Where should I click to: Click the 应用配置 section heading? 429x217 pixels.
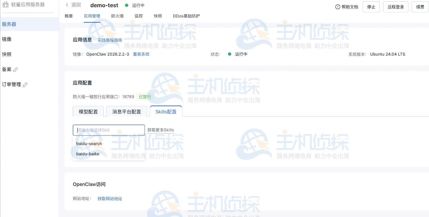click(82, 83)
